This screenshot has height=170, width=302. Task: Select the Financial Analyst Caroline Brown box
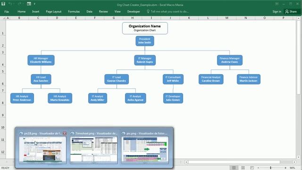click(211, 79)
